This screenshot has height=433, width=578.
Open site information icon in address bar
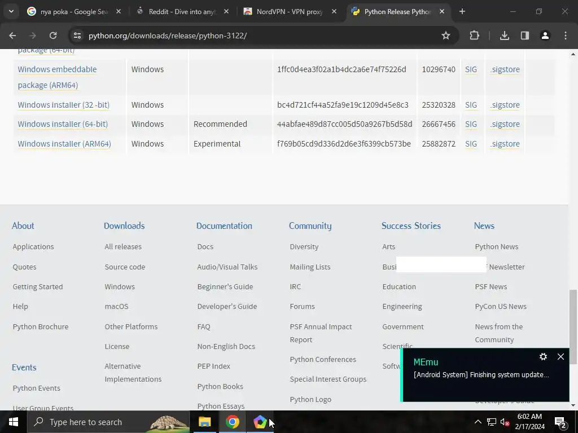77,36
